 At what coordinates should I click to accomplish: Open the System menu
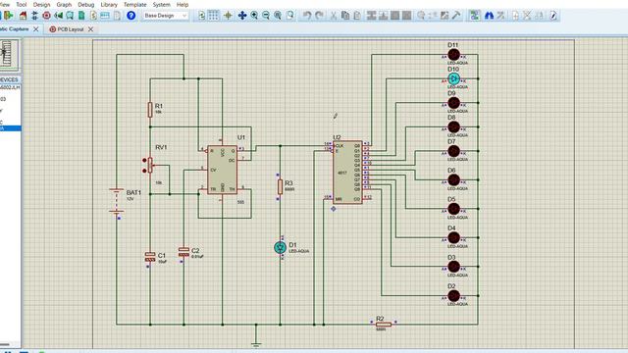pyautogui.click(x=161, y=4)
